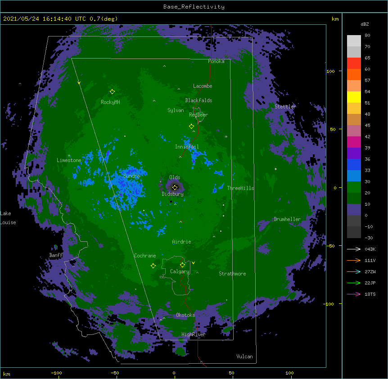388x379 pixels.
Task: Click the Lacombe city label
Action: [203, 86]
